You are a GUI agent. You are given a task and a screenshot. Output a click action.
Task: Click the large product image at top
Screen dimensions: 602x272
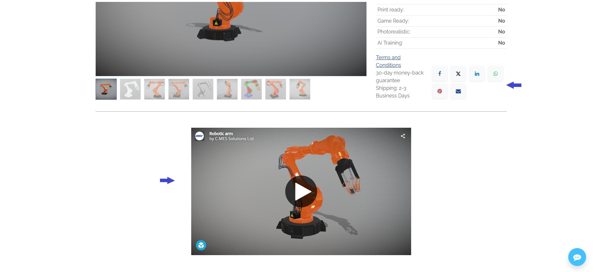[231, 39]
